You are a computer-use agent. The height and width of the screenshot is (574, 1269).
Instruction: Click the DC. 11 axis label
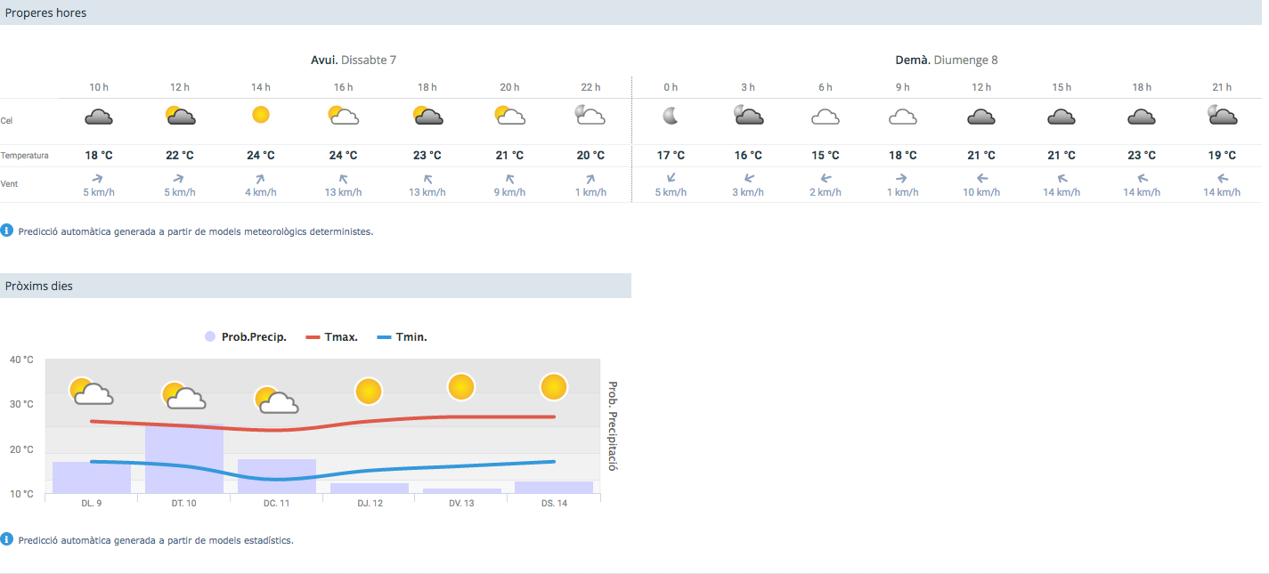276,503
